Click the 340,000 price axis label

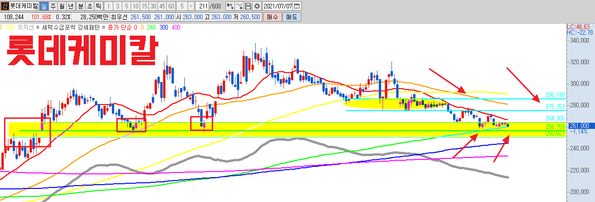pyautogui.click(x=579, y=40)
